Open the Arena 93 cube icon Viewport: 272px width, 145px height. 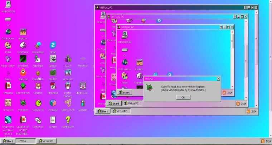click(x=53, y=103)
